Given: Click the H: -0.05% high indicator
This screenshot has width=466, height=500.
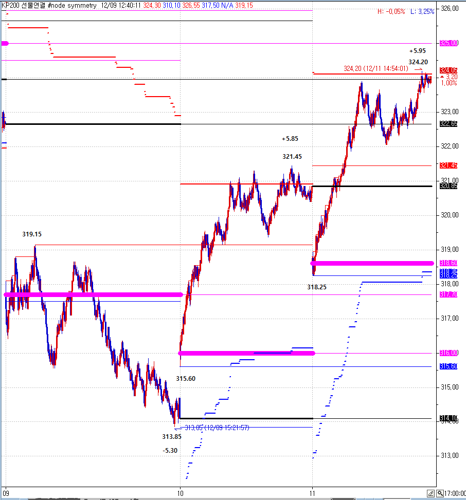Looking at the screenshot, I should [391, 11].
